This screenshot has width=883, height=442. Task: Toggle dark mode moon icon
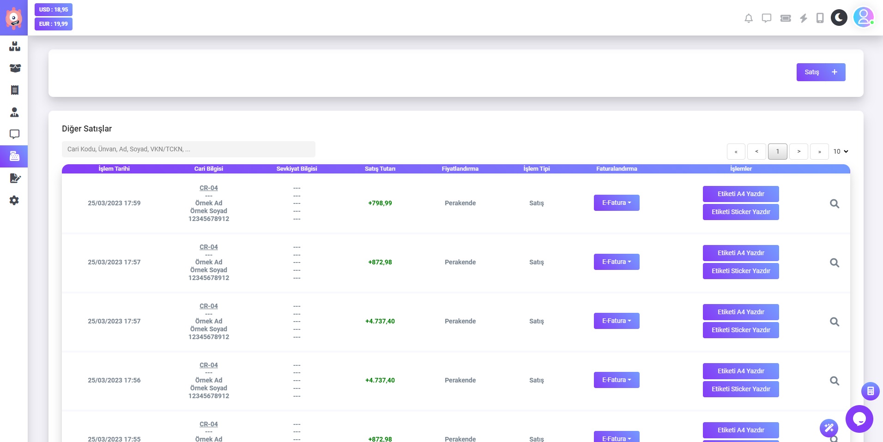point(839,18)
